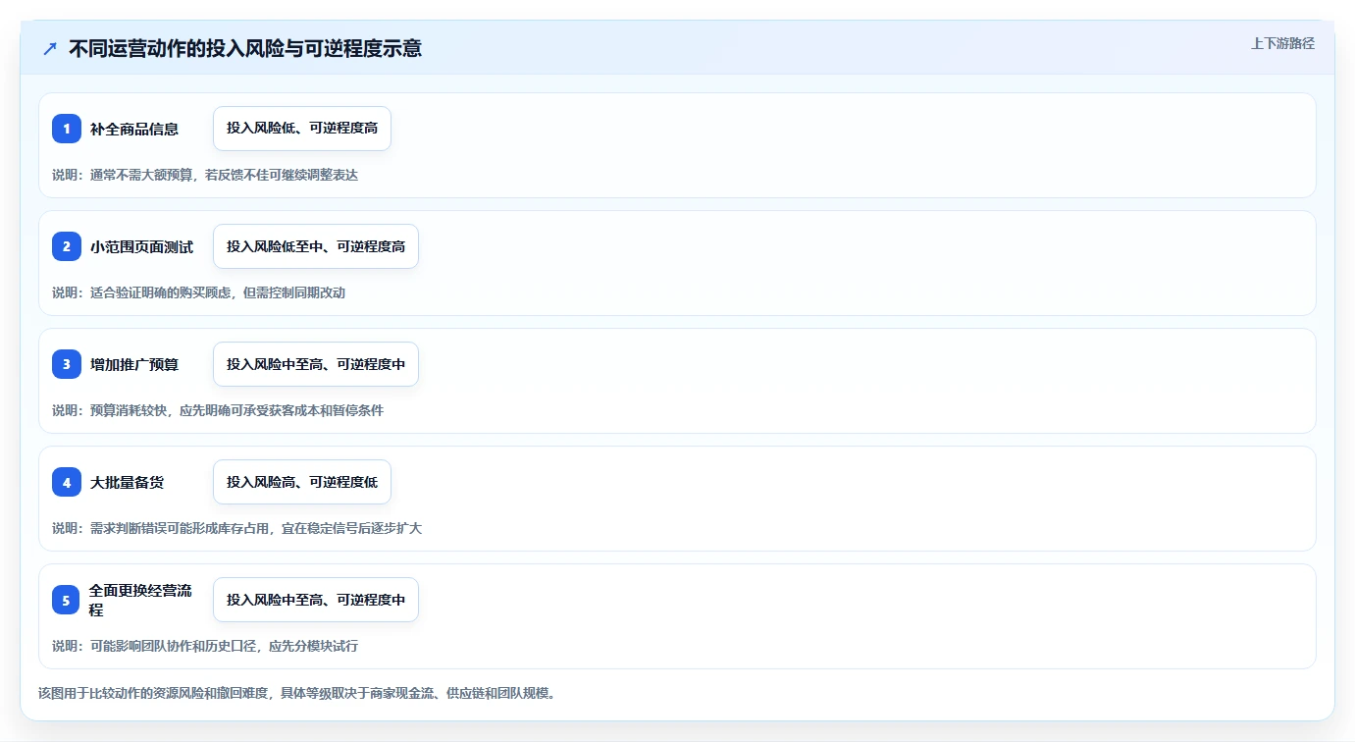The image size is (1355, 742).
Task: Select step number 4 badge
Action: [x=67, y=482]
